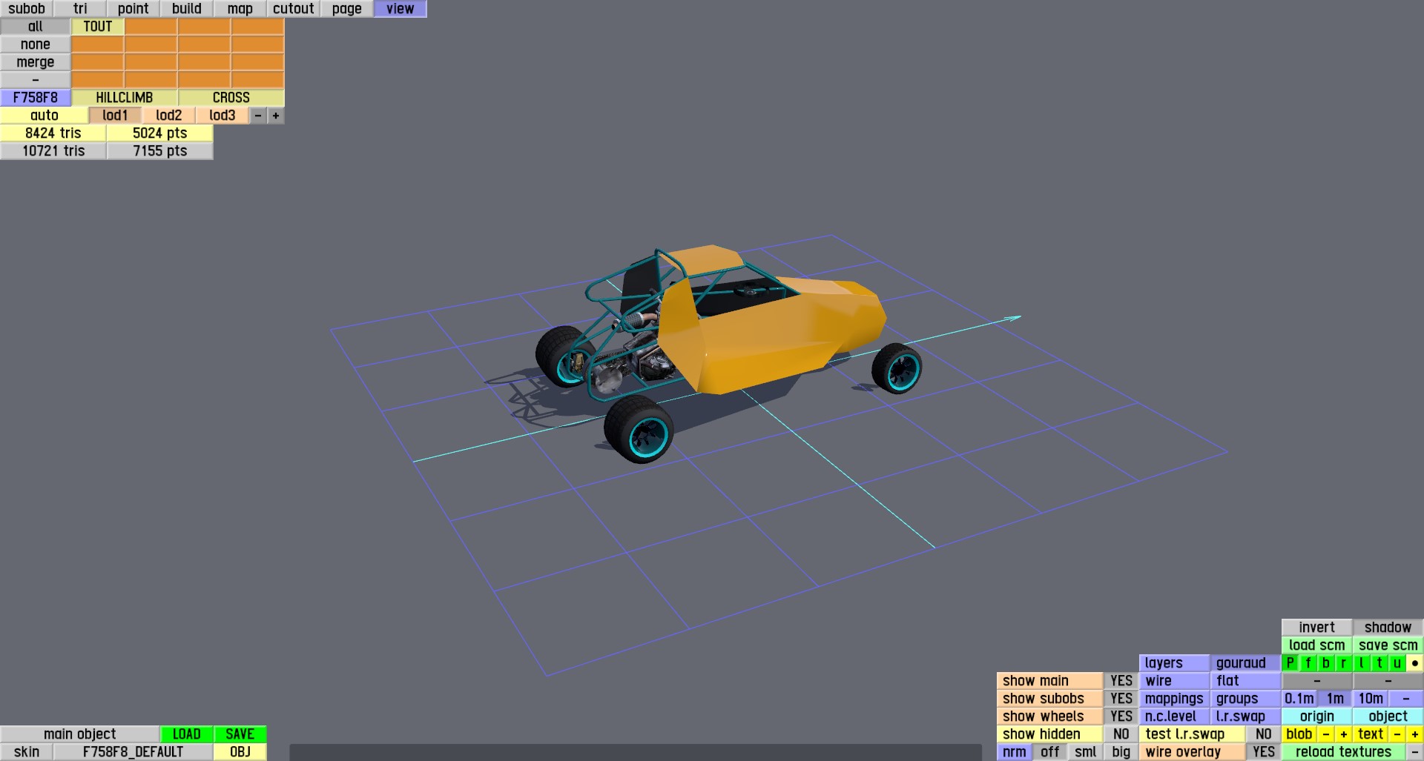The height and width of the screenshot is (761, 1424).
Task: Select lod3 level
Action: pyautogui.click(x=222, y=116)
